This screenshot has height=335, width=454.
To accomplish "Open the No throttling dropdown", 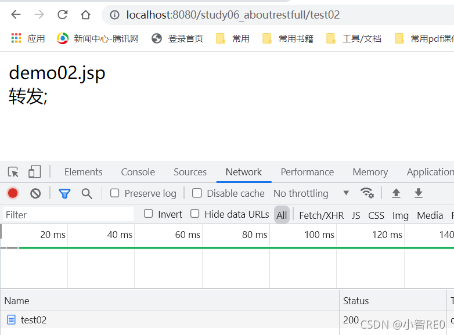I will pos(311,193).
